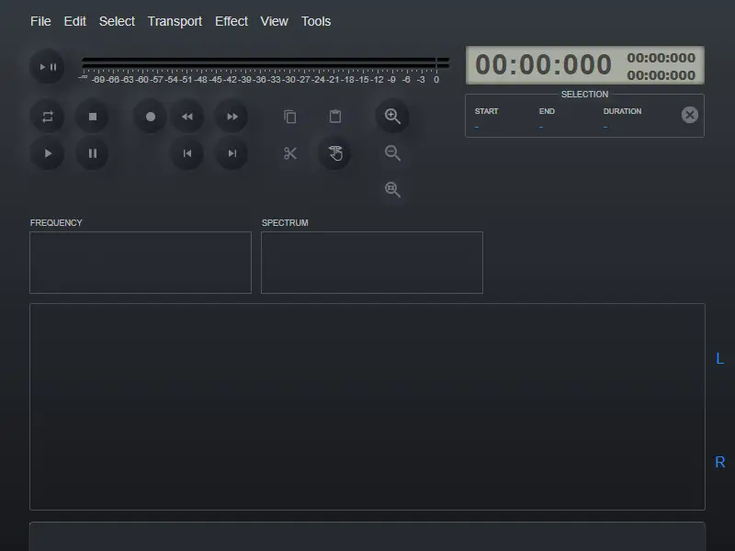Click the level meter bar

coord(266,62)
